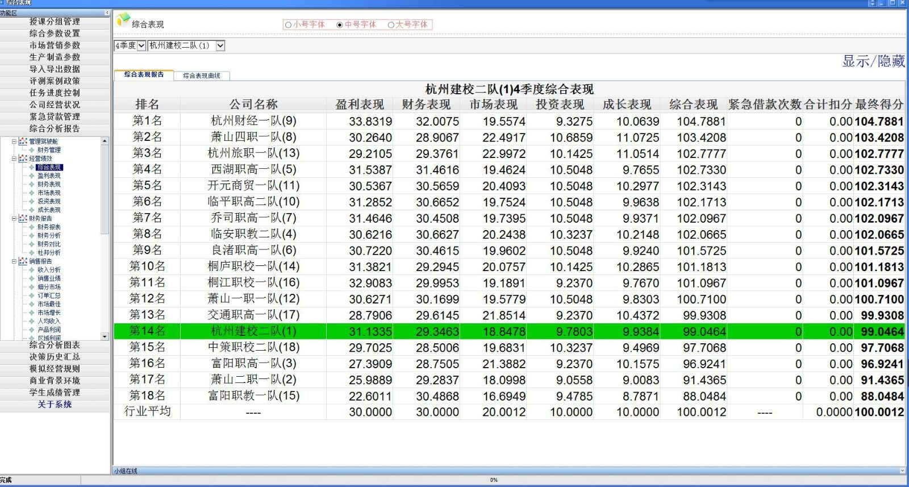Switch to the 综合表现曲线 tab
The width and height of the screenshot is (909, 487).
pyautogui.click(x=202, y=76)
